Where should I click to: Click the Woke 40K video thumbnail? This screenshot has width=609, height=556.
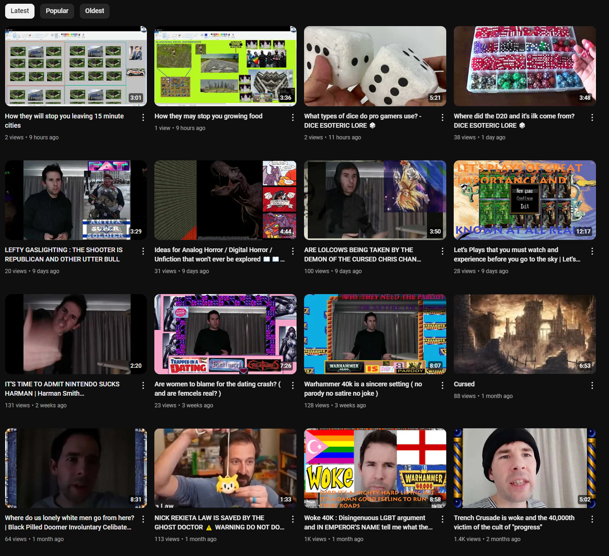point(375,468)
